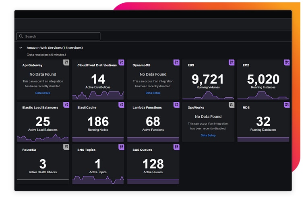Click the grey corner icon on Route53 card
306x201 pixels.
click(x=66, y=147)
